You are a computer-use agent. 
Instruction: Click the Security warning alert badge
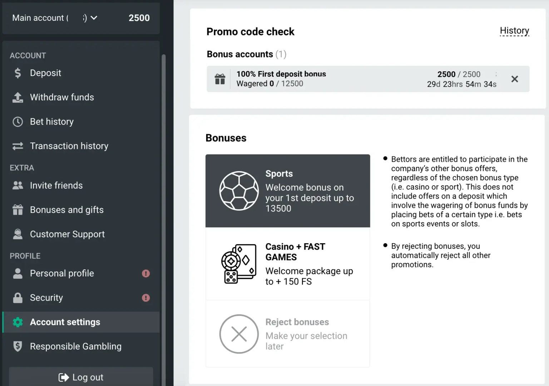click(146, 297)
